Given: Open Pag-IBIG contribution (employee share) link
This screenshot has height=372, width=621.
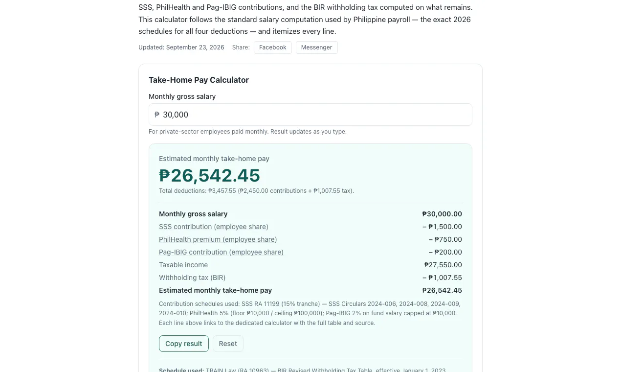Looking at the screenshot, I should (221, 252).
